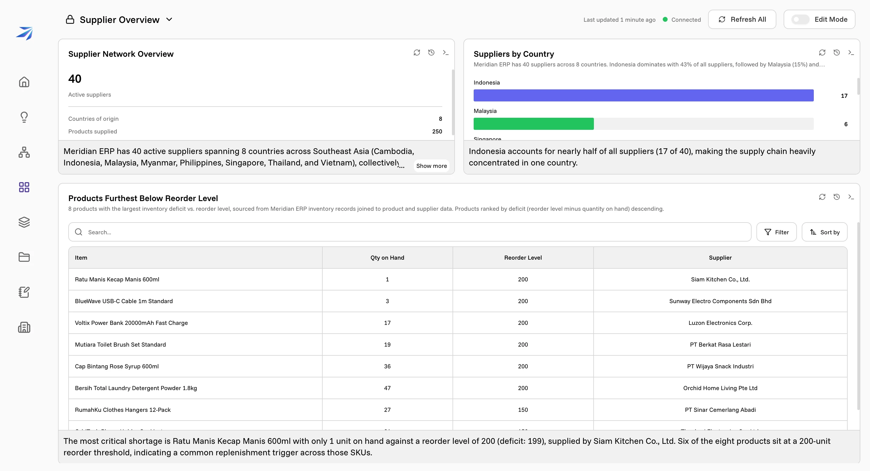Viewport: 870px width, 471px height.
Task: Click supplier PT Berkat Rasa Lestari
Action: (720, 345)
